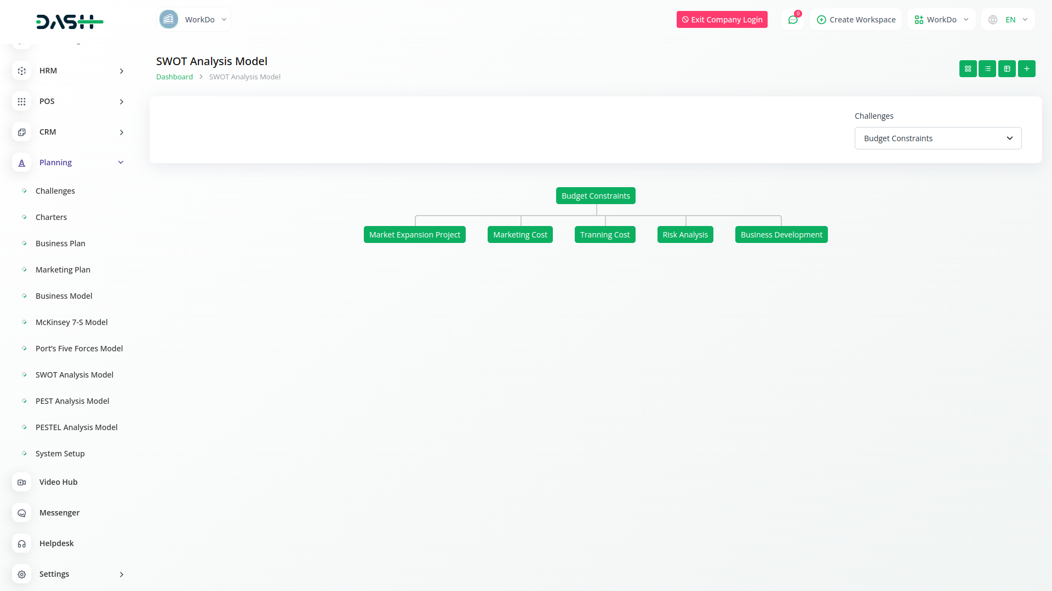Switch to grid view icon
The width and height of the screenshot is (1052, 591).
point(968,69)
